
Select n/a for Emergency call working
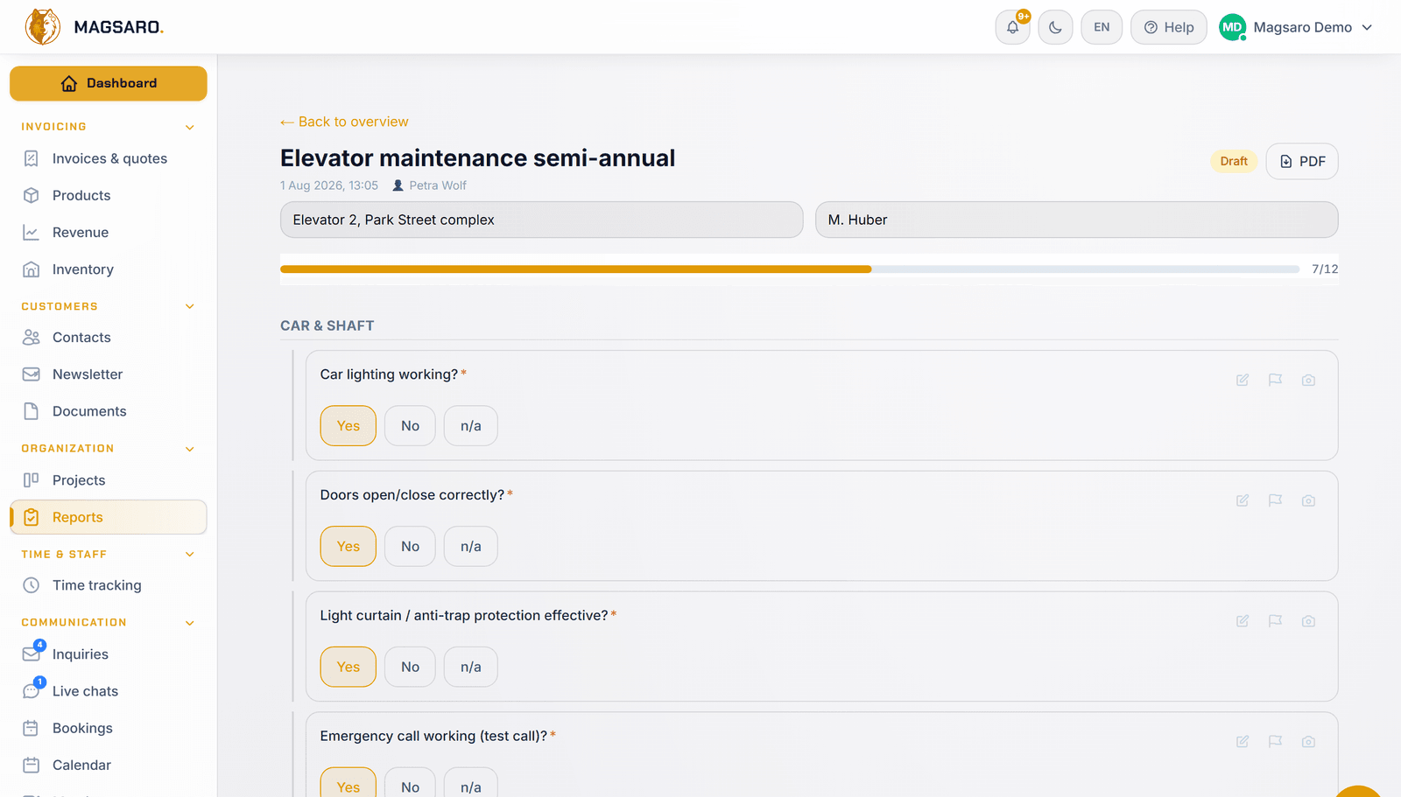point(471,783)
